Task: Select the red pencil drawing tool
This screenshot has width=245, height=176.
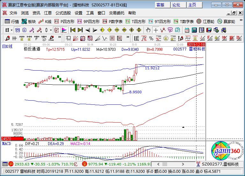Action: [7, 38]
